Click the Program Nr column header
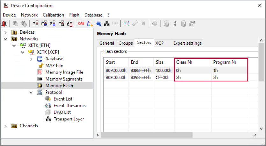 230,62
